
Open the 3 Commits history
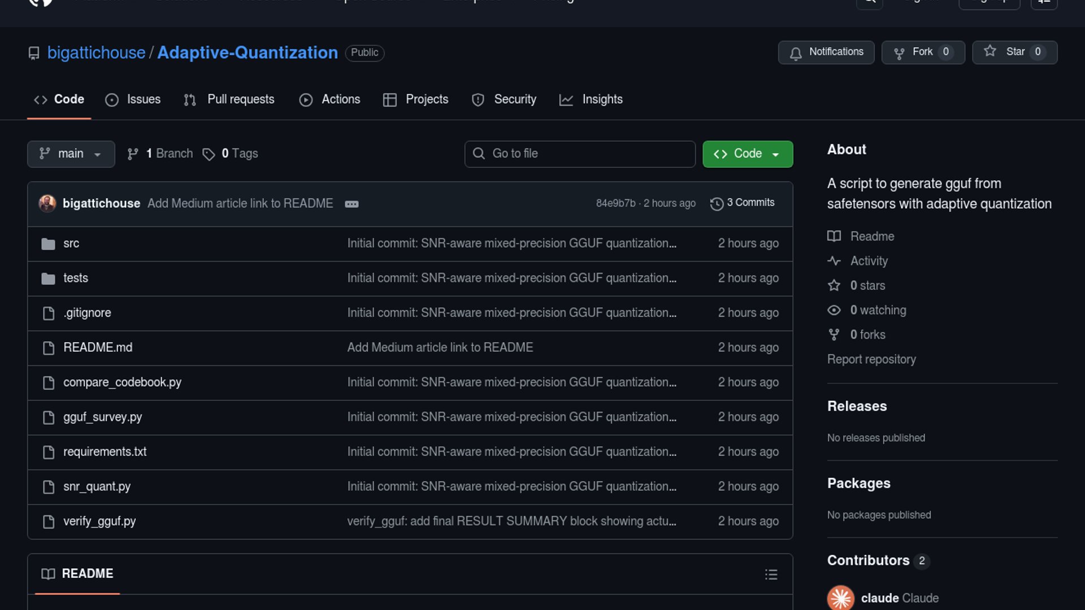click(743, 203)
